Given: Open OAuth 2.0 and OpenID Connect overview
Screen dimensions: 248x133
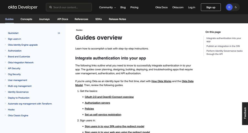Looking at the screenshot, I should click(109, 97).
